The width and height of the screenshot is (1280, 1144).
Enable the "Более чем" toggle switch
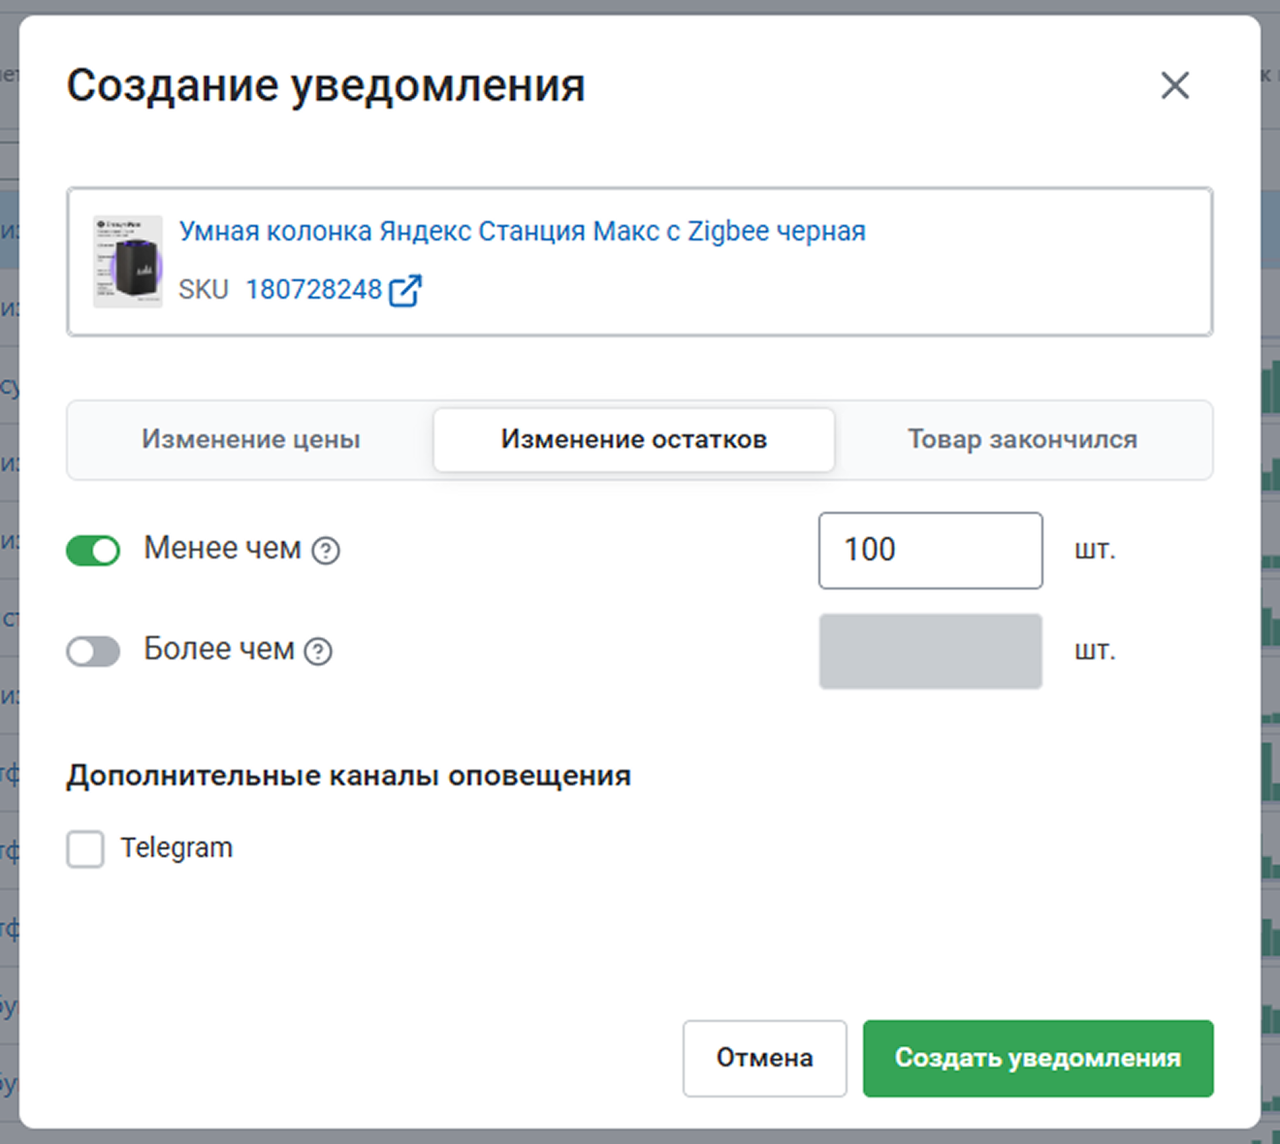93,651
